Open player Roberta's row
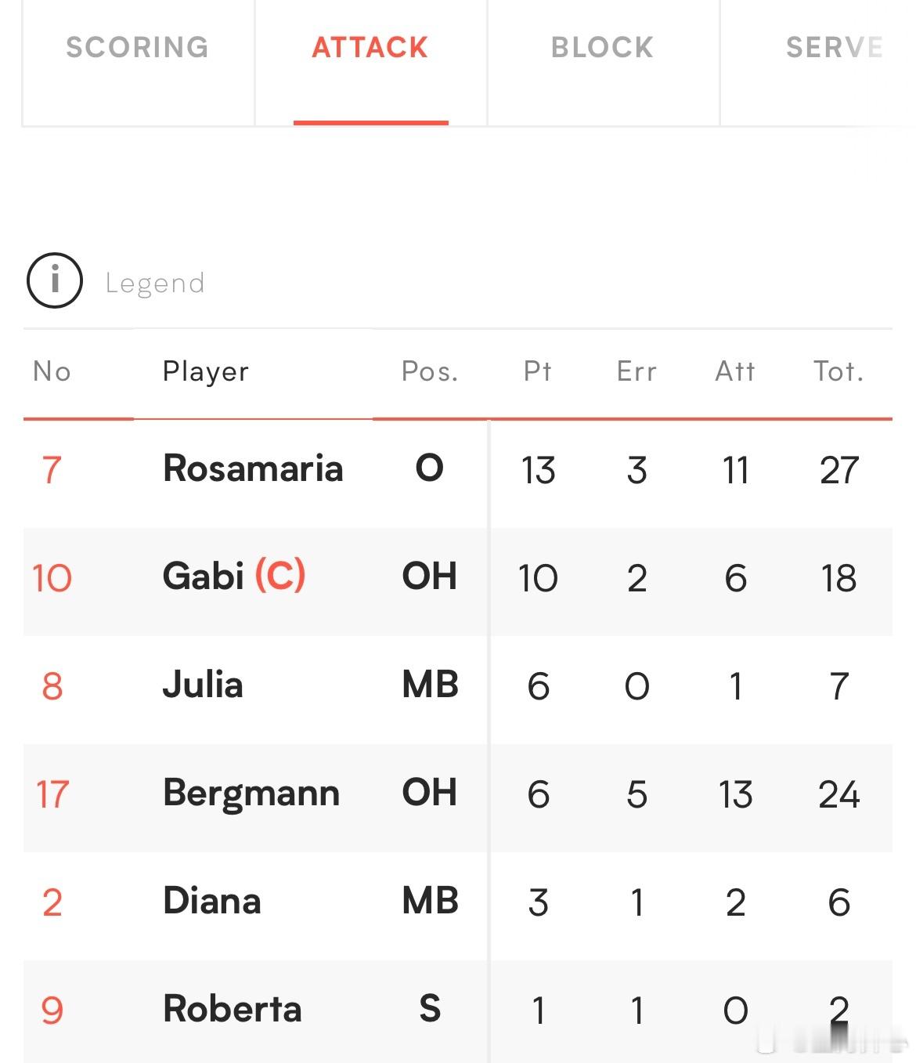This screenshot has height=1063, width=916. pyautogui.click(x=458, y=1011)
